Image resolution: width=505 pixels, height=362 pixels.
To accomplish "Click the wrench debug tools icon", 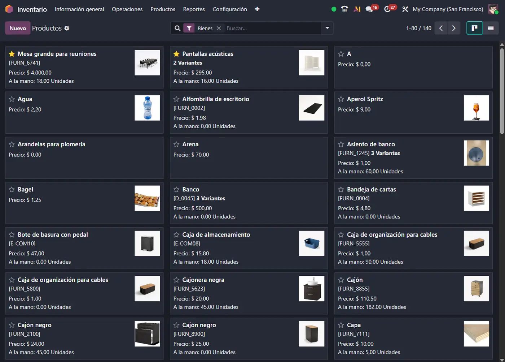I will 405,9.
